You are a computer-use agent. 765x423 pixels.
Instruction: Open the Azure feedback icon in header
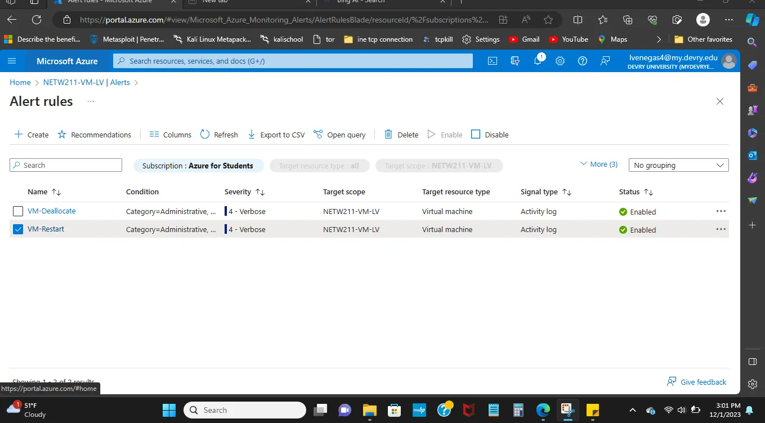click(x=605, y=61)
